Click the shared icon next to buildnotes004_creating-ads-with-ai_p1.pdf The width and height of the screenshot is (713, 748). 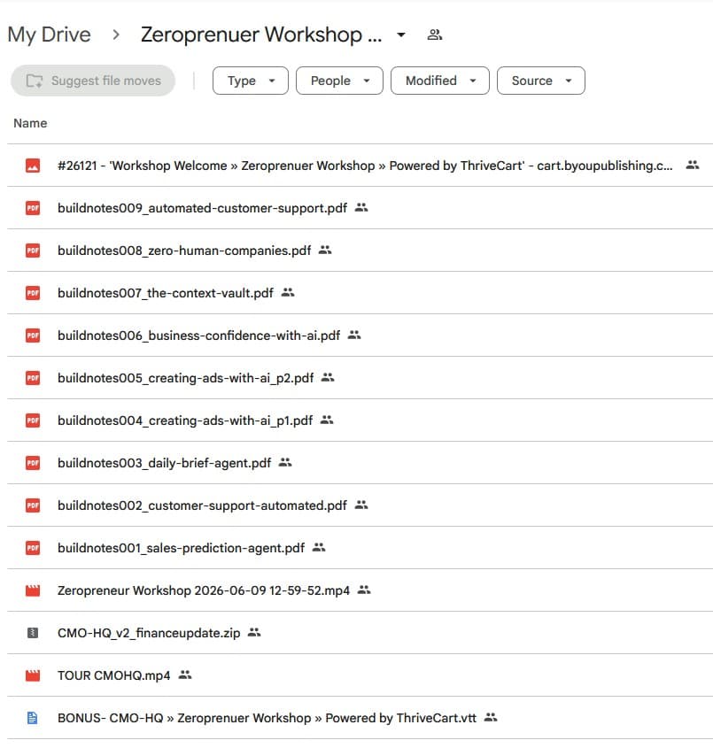click(x=327, y=420)
